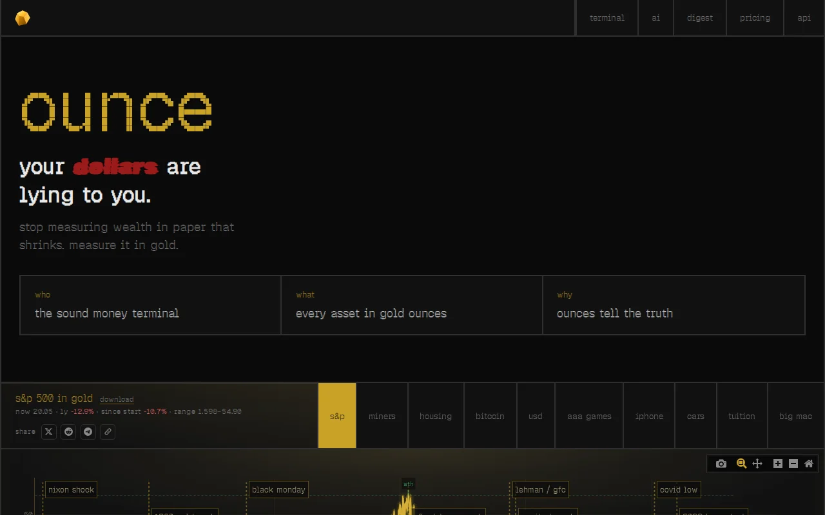This screenshot has width=825, height=515.
Task: Click 'stop measuring wealth in paper' tagline
Action: pyautogui.click(x=127, y=236)
